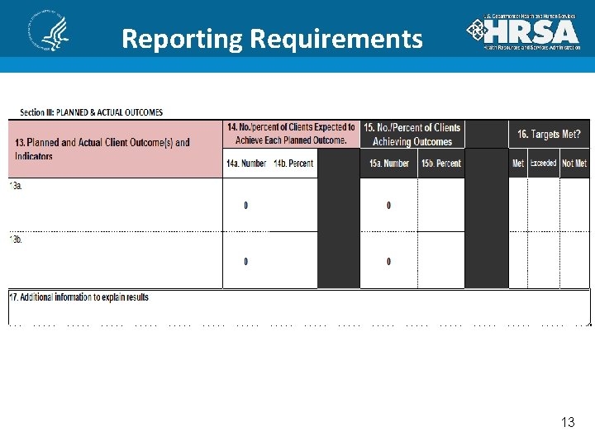Click the Exceeded cell for row 13b
Viewport: 595px width, 446px height.
pos(544,260)
